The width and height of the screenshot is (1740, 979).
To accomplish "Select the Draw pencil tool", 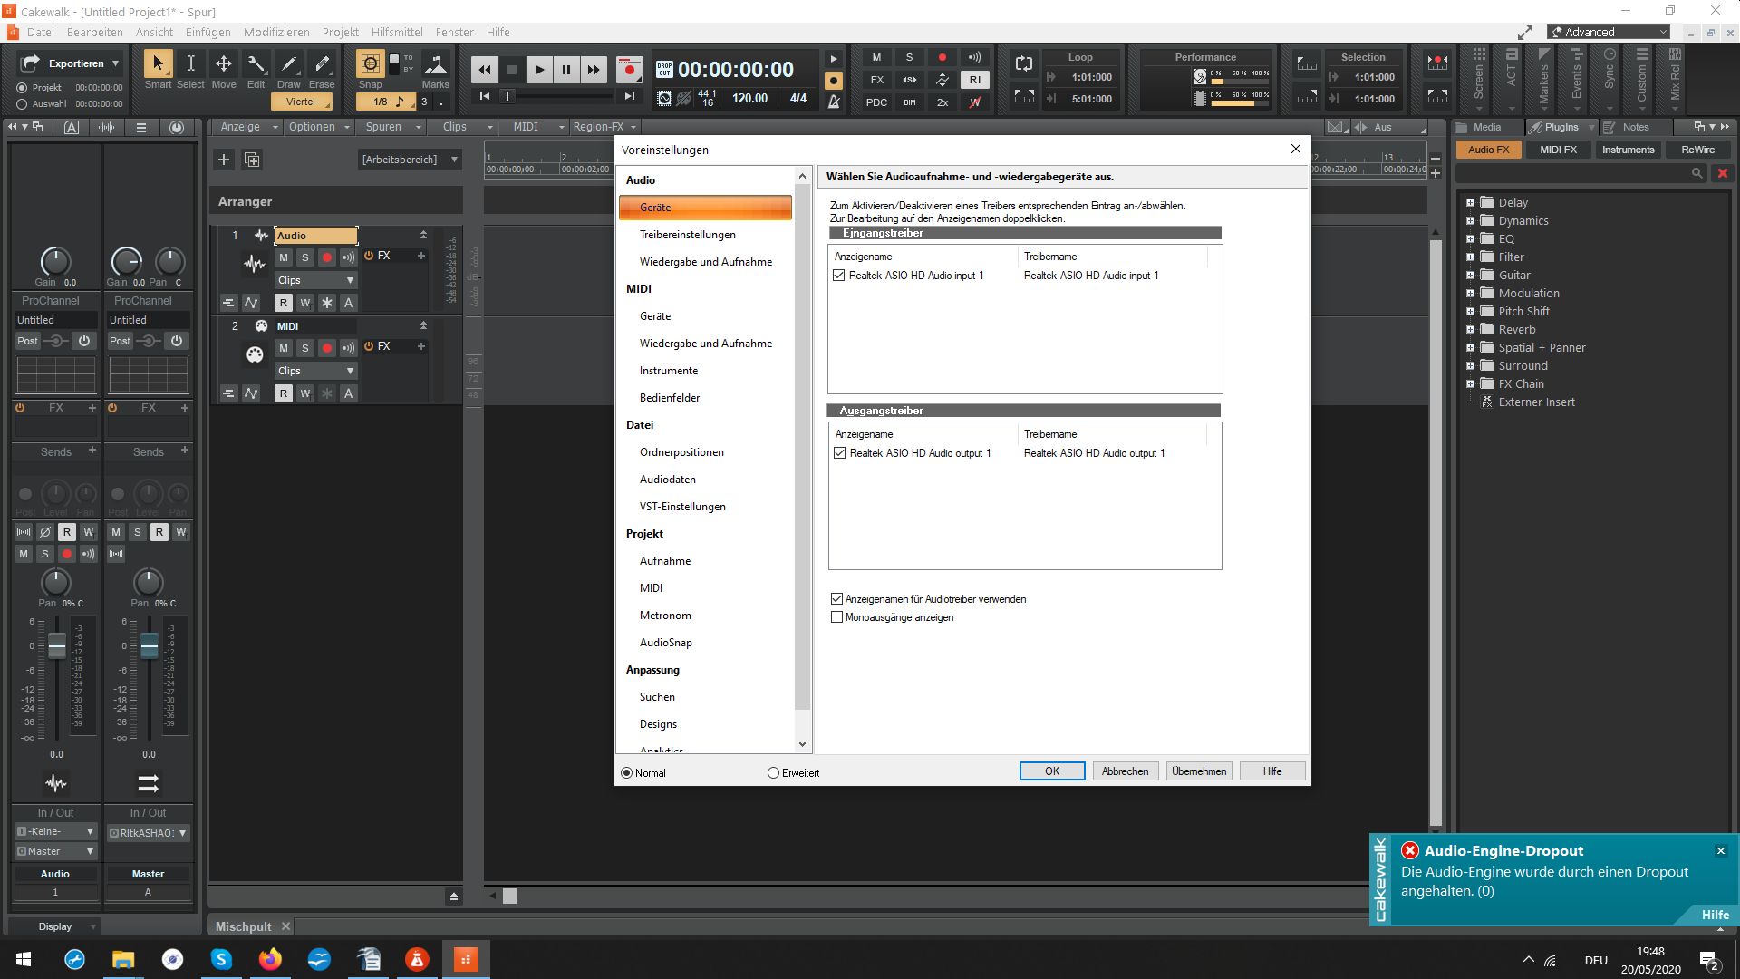I will (288, 63).
